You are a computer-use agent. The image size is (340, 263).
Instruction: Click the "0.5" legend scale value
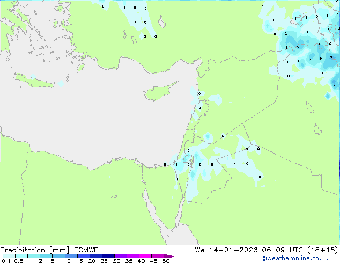pyautogui.click(x=19, y=261)
